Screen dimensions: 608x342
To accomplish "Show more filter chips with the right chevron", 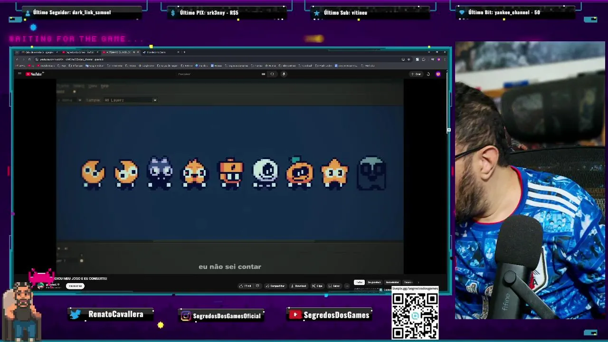I will 418,282.
